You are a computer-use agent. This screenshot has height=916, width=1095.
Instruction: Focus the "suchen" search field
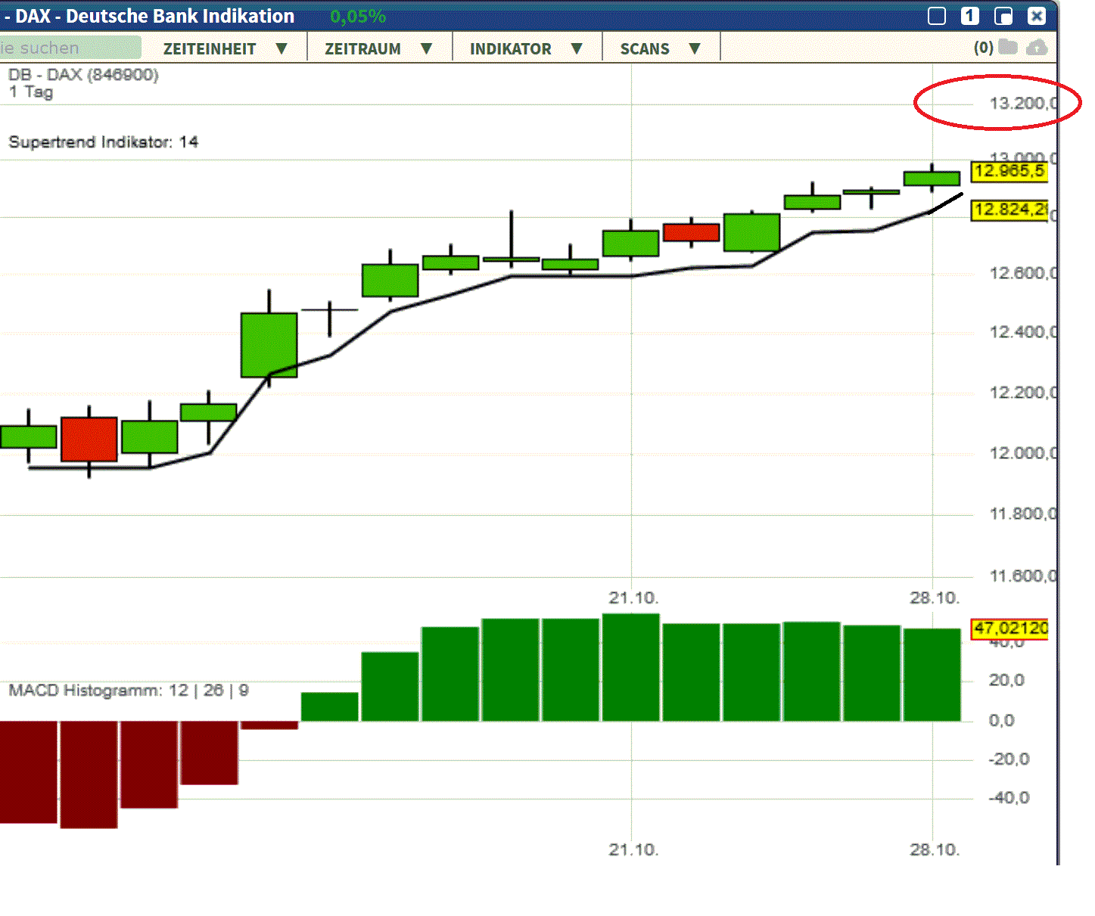(70, 48)
